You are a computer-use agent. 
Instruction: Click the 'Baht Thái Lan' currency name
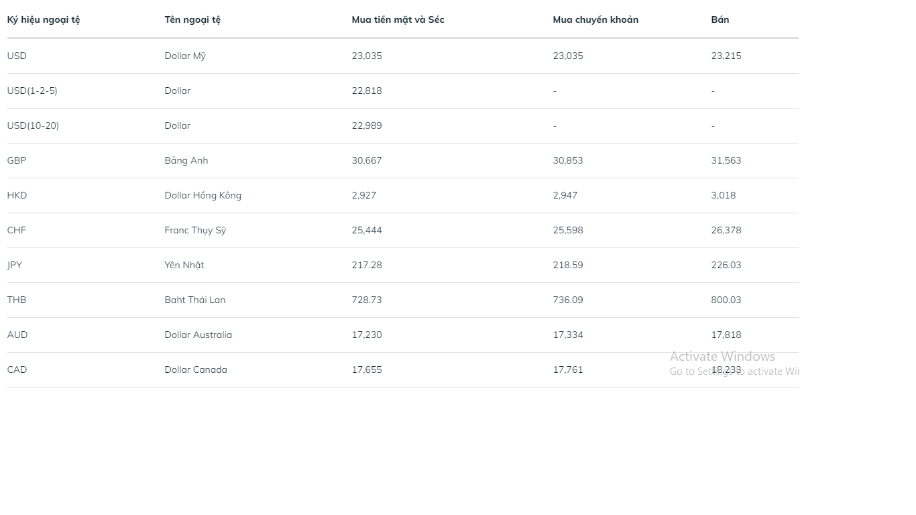[195, 300]
